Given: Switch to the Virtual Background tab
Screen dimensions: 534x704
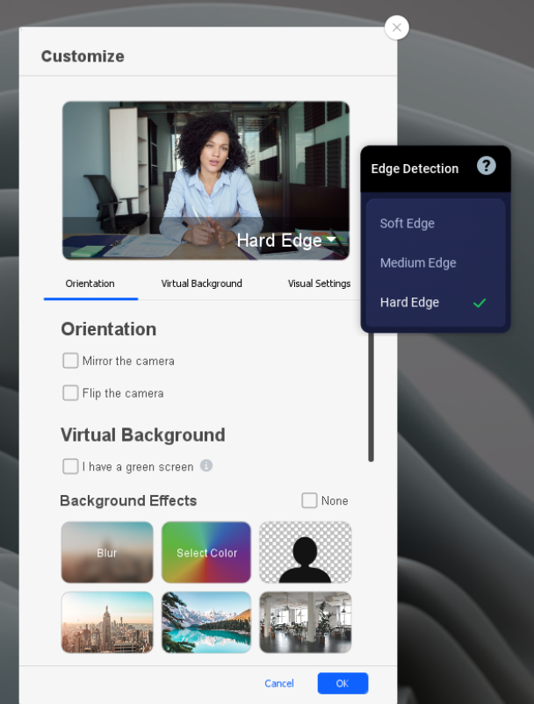Looking at the screenshot, I should tap(201, 284).
